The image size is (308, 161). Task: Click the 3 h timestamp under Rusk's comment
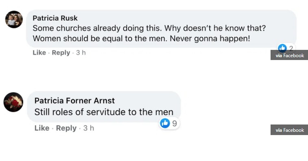click(x=81, y=52)
